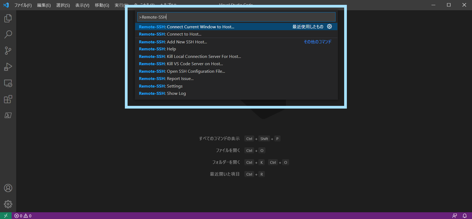Screen dimensions: 472x219
Task: Select Remote-SSH: Connect Current Window to Host
Action: point(236,27)
